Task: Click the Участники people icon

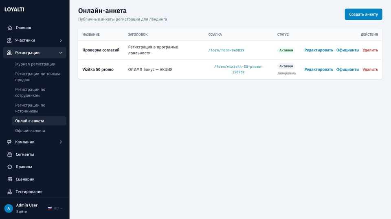Action: pos(9,40)
